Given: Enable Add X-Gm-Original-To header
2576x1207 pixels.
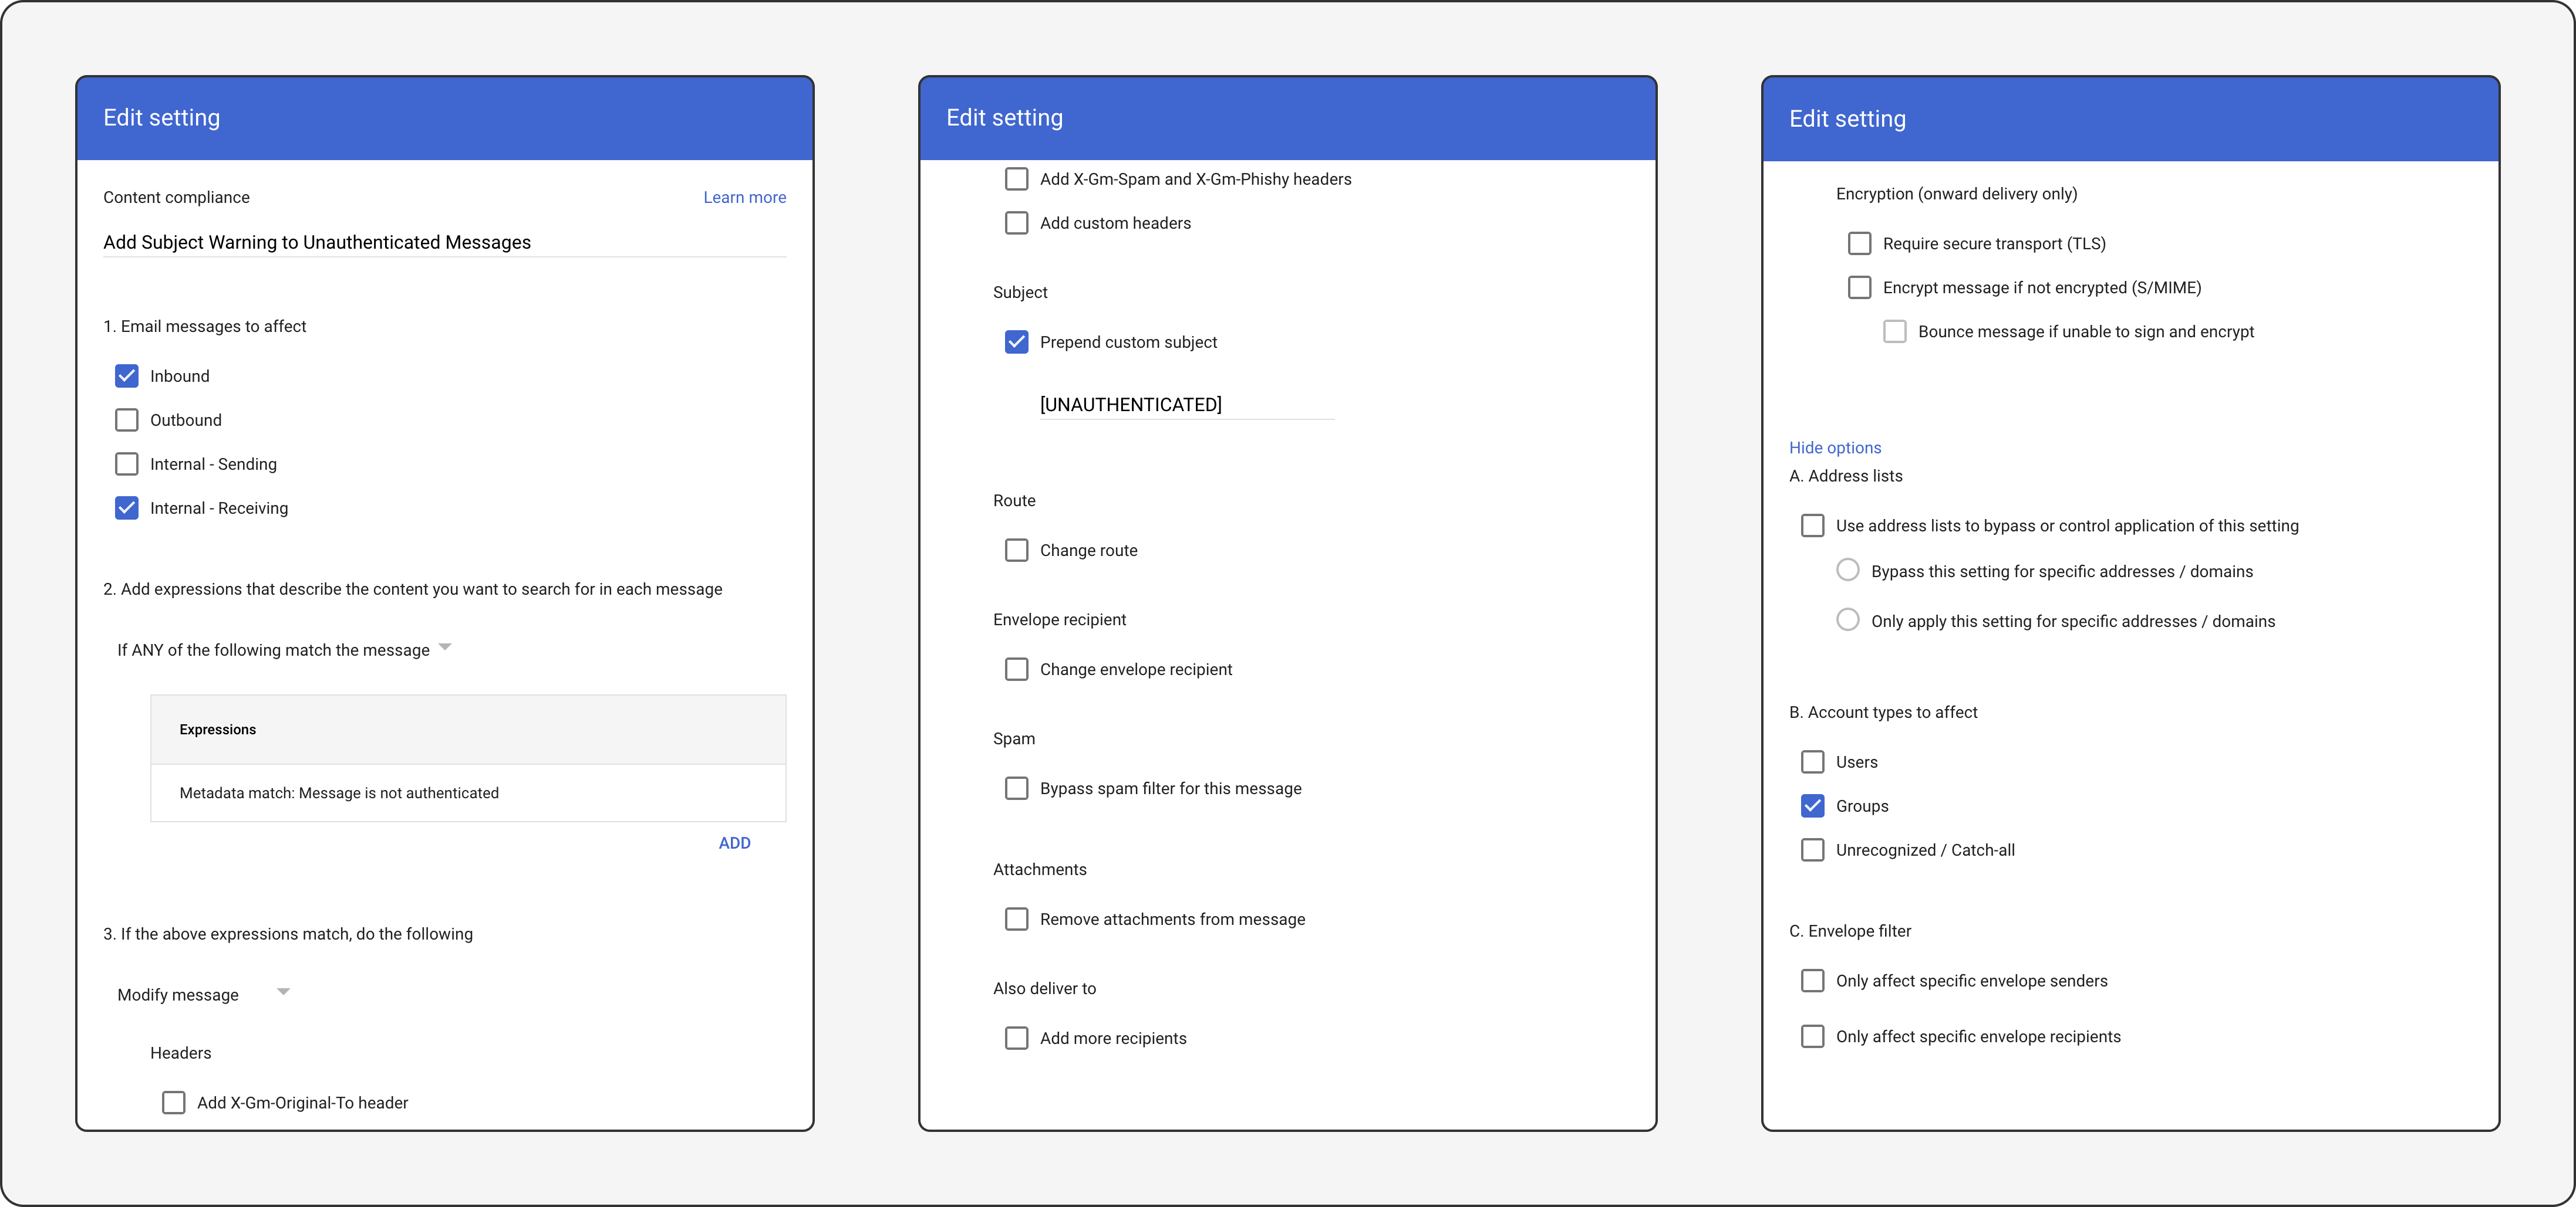Looking at the screenshot, I should (x=174, y=1102).
